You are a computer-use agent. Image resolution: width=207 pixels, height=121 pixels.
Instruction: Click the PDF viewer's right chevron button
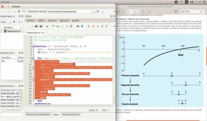click(149, 12)
